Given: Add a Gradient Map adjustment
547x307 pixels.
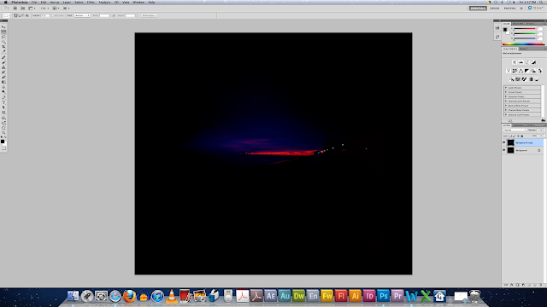Looking at the screenshot, I should point(531,79).
